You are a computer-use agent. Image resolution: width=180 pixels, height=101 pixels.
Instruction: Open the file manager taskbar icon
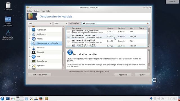26,98
